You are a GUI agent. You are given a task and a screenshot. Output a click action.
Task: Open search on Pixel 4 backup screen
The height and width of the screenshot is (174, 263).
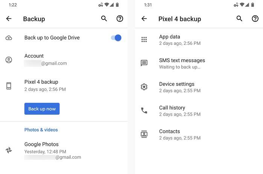[x=239, y=18]
